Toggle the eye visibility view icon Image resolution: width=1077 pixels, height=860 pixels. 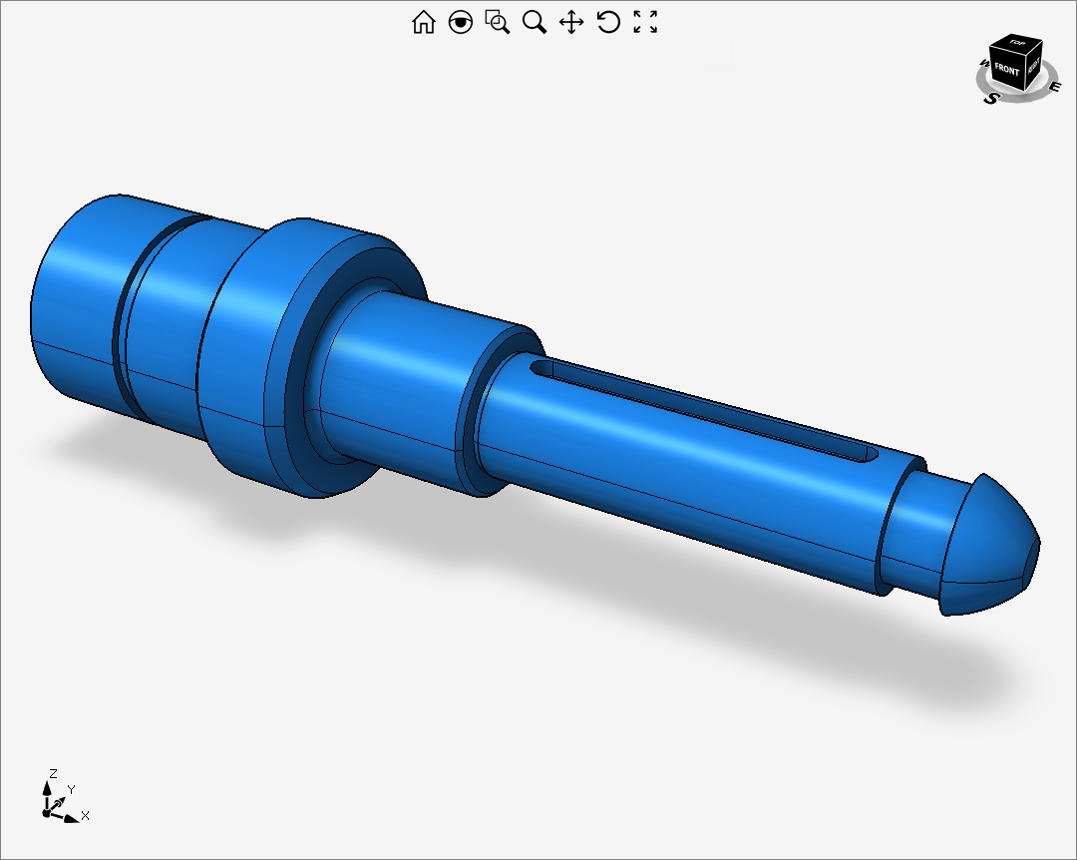coord(460,22)
